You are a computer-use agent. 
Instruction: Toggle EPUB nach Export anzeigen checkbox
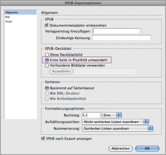click(43, 138)
